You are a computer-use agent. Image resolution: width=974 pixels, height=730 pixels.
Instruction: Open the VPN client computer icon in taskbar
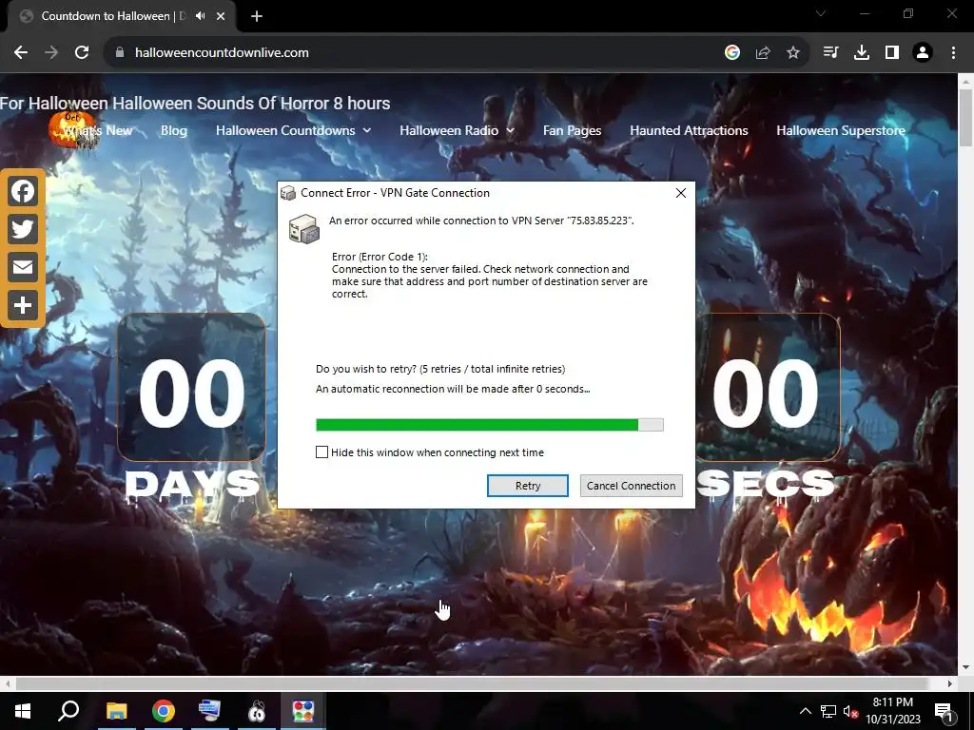pyautogui.click(x=209, y=711)
